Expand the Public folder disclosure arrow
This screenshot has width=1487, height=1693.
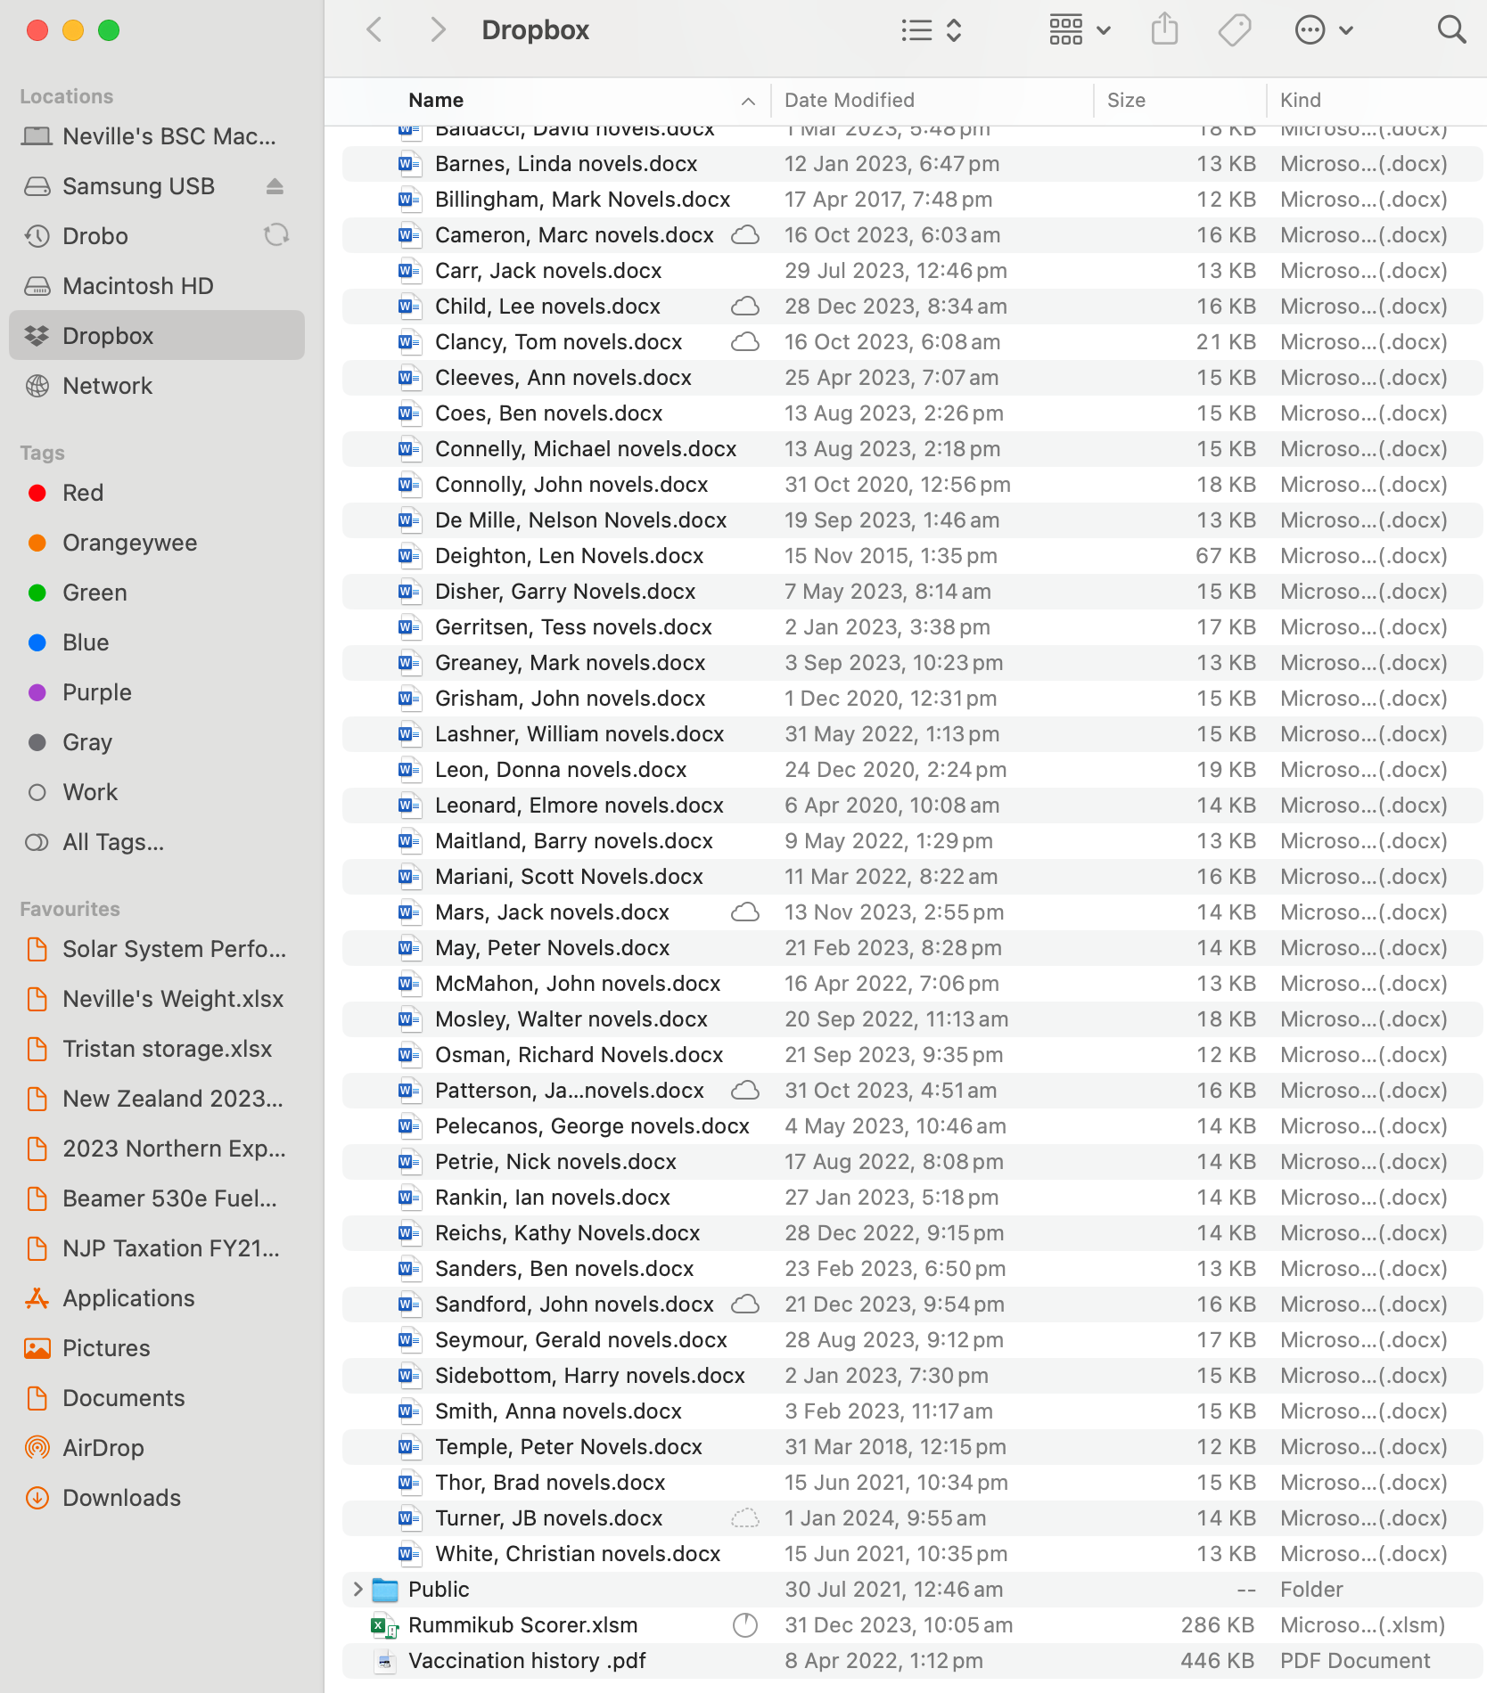coord(357,1589)
